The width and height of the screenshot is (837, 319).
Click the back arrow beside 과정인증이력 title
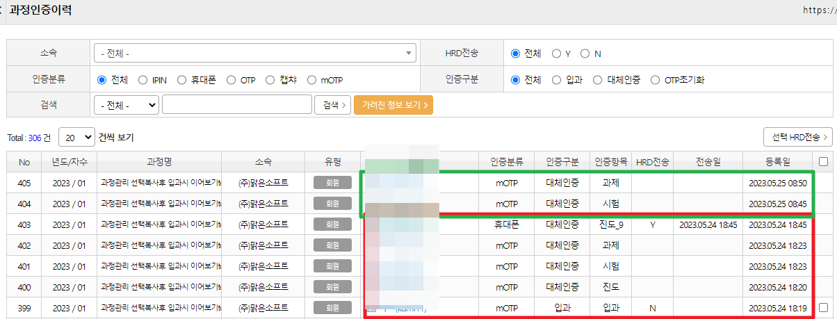click(2, 10)
